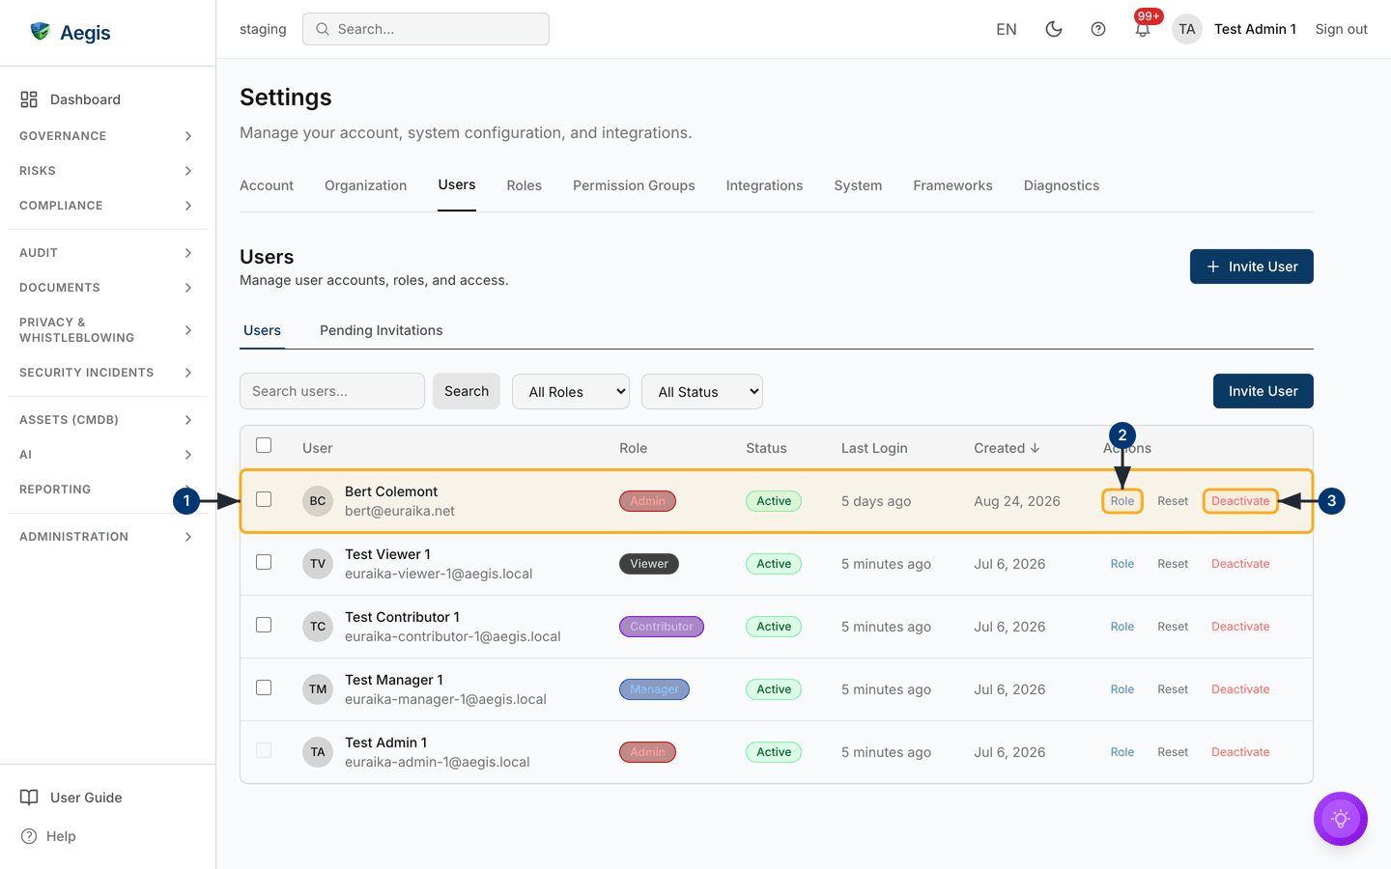Tick the checkbox for Test Viewer 1
1391x869 pixels.
point(264,562)
